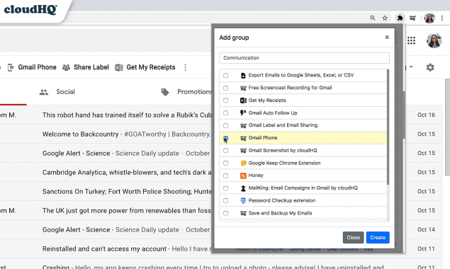Click the Chrome extensions puzzle icon
450x269 pixels.
coord(400,18)
